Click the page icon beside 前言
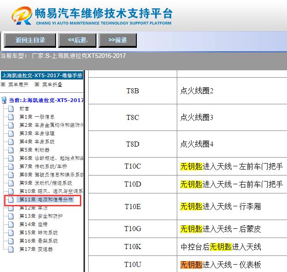This screenshot has width=287, height=272. (11, 108)
